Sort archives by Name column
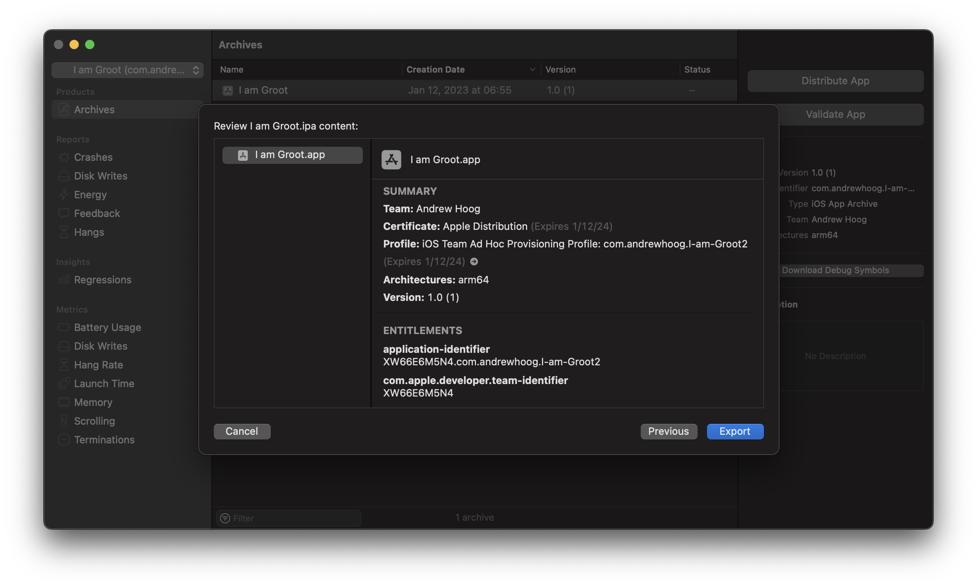 (x=307, y=69)
